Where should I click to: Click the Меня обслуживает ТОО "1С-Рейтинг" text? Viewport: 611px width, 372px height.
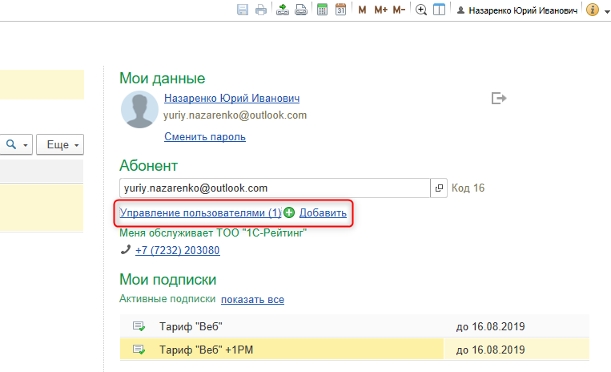213,233
